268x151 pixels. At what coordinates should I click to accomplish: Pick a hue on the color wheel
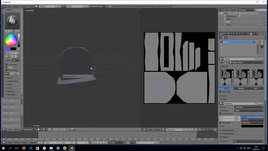tap(11, 40)
